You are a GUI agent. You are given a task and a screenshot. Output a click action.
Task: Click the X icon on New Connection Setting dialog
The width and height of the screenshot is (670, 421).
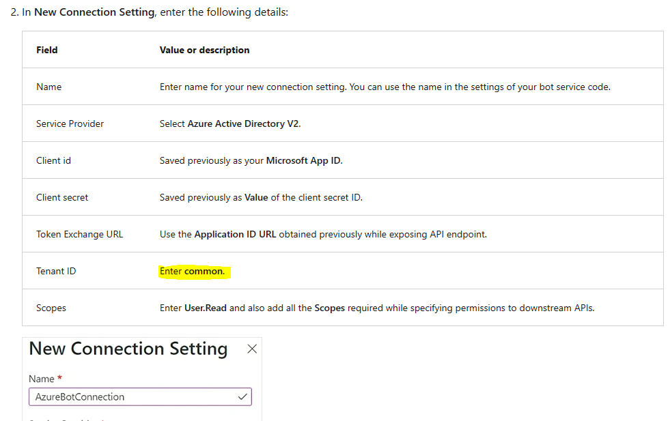[252, 348]
